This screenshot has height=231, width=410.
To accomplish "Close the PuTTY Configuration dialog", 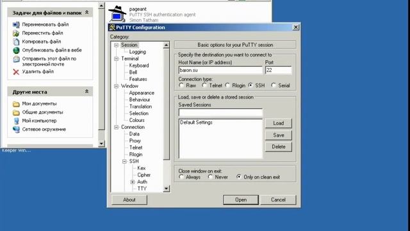I will click(x=295, y=27).
